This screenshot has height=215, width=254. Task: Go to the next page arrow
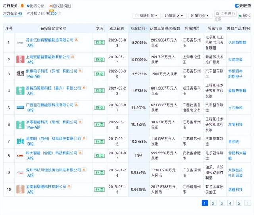click(x=248, y=203)
